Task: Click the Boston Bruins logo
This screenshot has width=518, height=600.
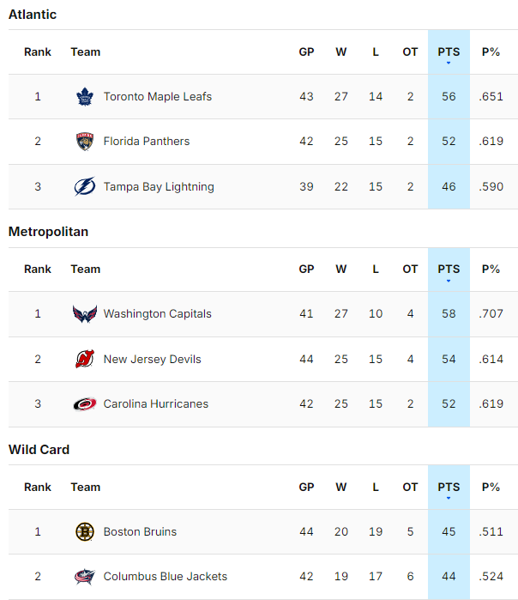Action: point(84,532)
